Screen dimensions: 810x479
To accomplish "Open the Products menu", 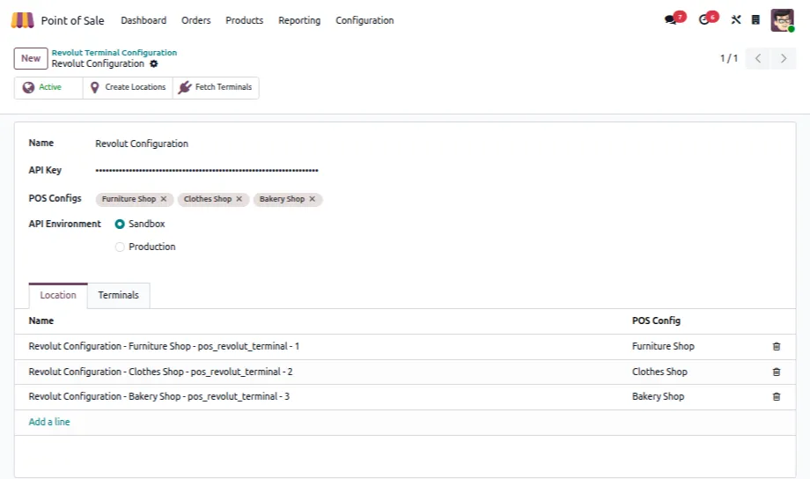I will [245, 20].
